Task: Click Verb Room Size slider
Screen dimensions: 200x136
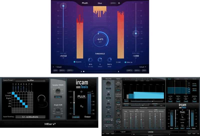Action: coord(147,101)
